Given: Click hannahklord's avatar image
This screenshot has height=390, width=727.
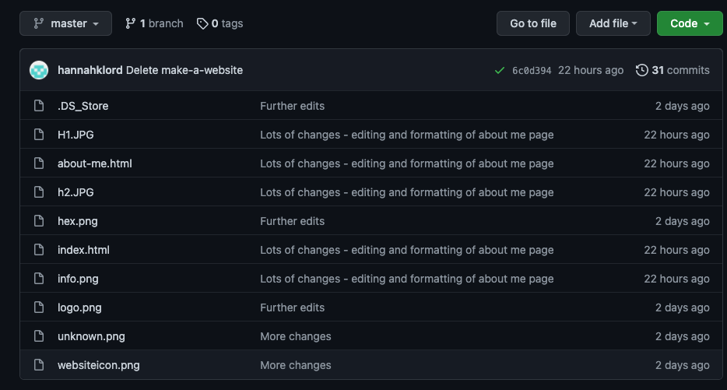Looking at the screenshot, I should tap(39, 70).
